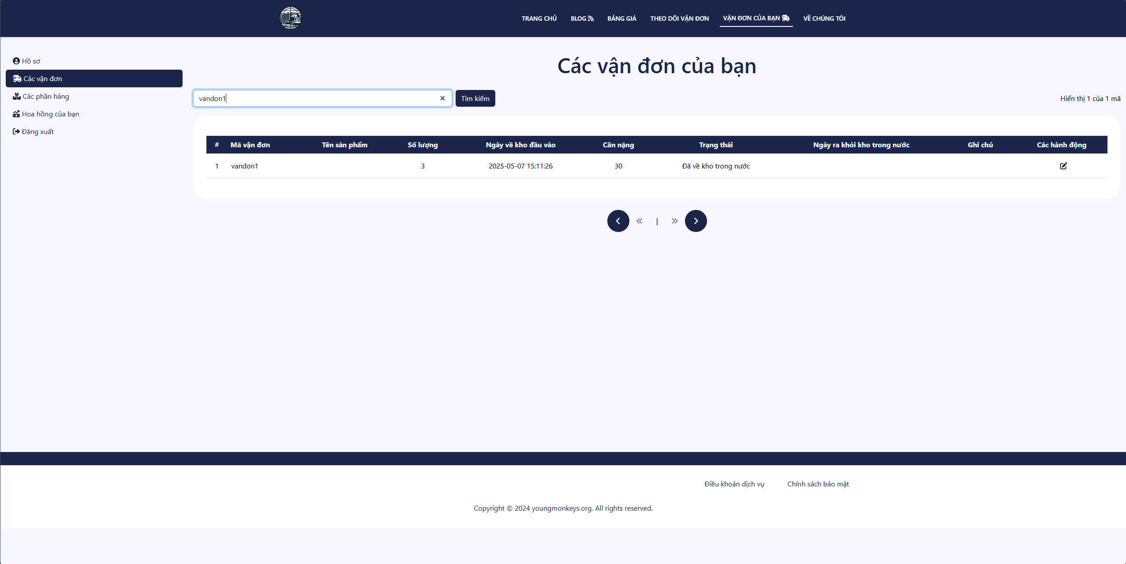Viewport: 1126px width, 564px height.
Task: Clear search with the X icon
Action: [442, 98]
